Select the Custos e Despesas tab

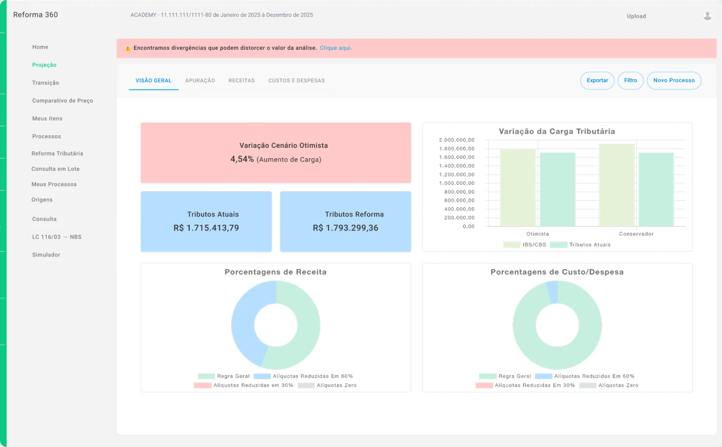pos(297,80)
